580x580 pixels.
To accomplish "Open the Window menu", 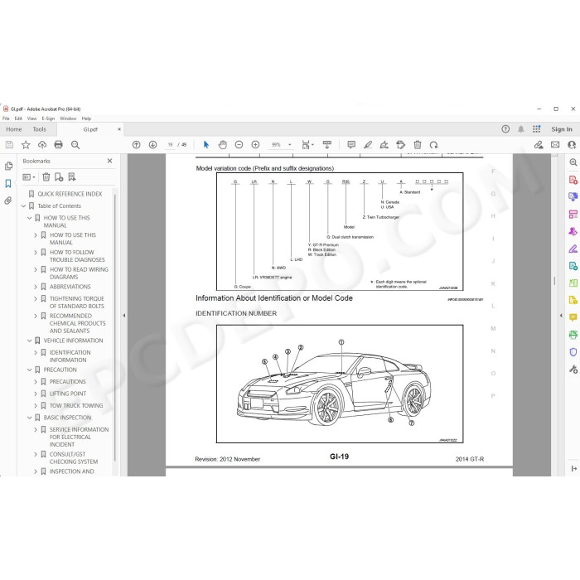I will tap(68, 118).
